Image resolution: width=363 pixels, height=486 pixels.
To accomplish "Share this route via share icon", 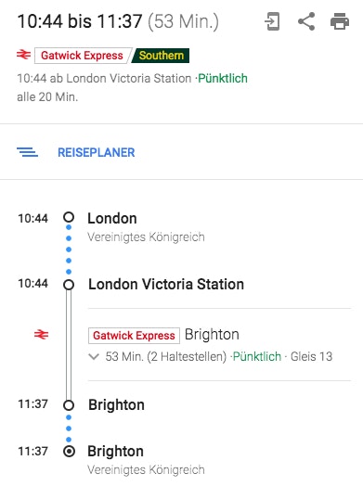I will click(x=306, y=21).
